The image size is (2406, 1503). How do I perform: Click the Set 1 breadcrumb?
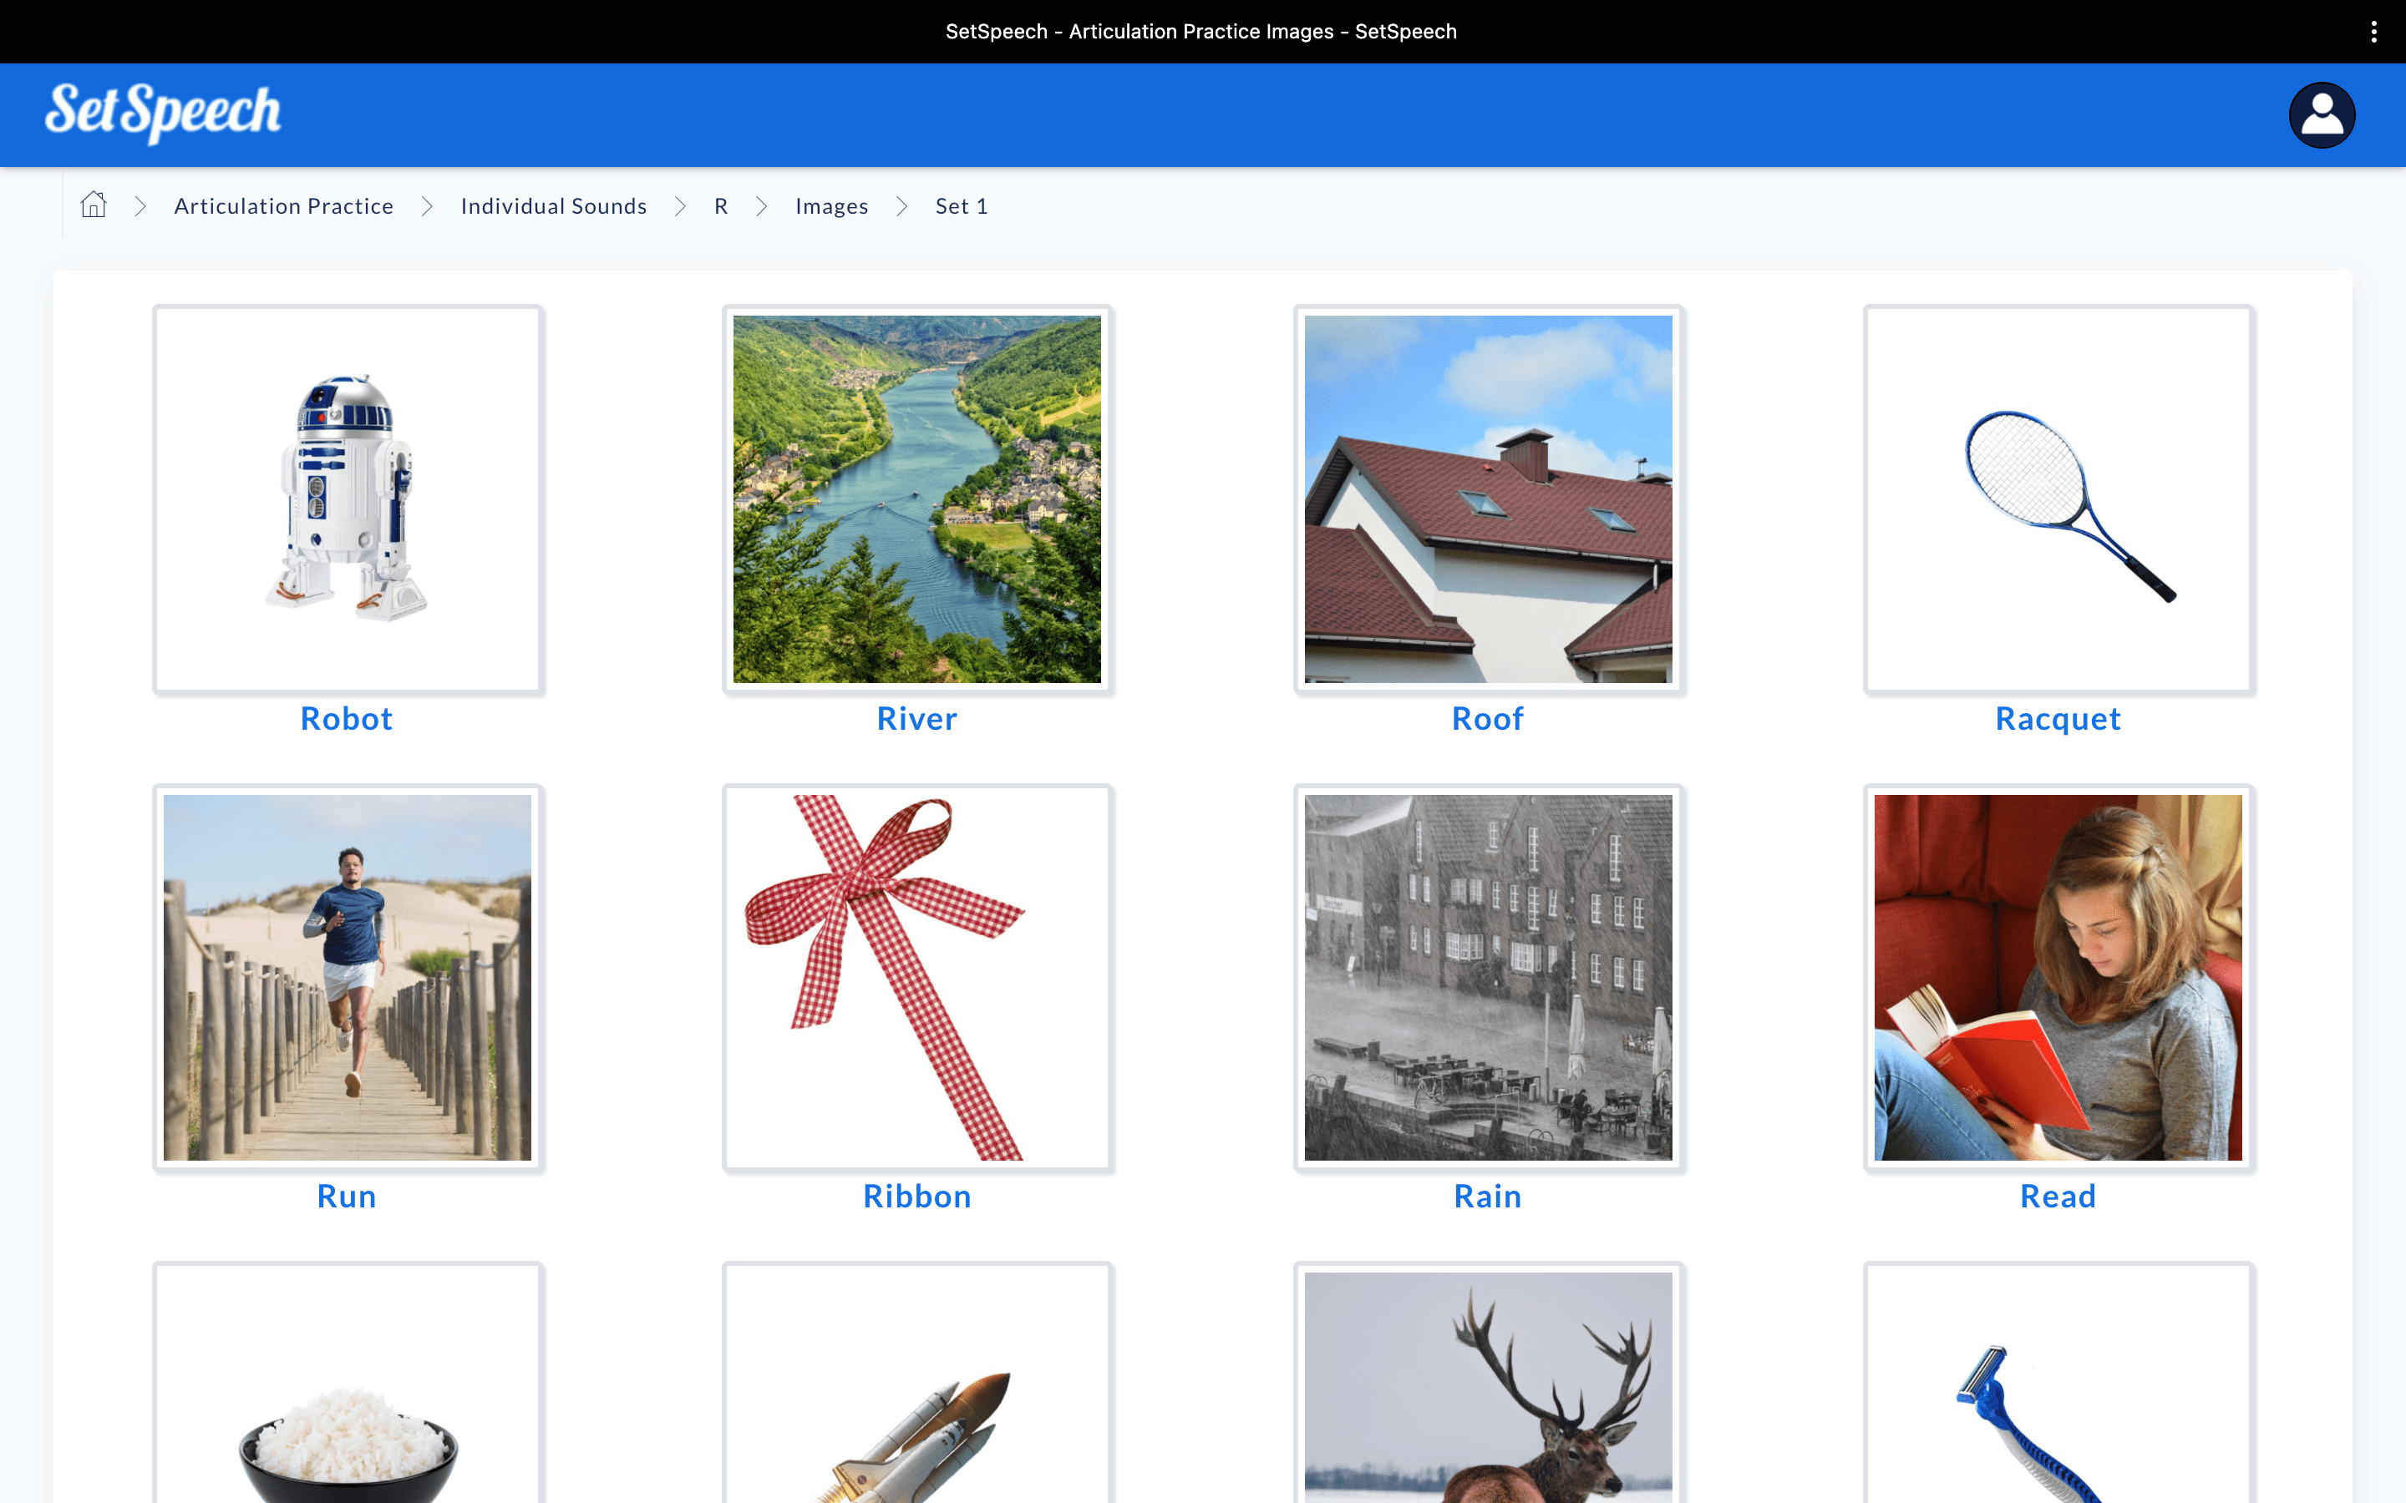point(961,205)
